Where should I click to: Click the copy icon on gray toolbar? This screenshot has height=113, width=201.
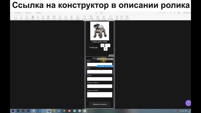(x=107, y=59)
